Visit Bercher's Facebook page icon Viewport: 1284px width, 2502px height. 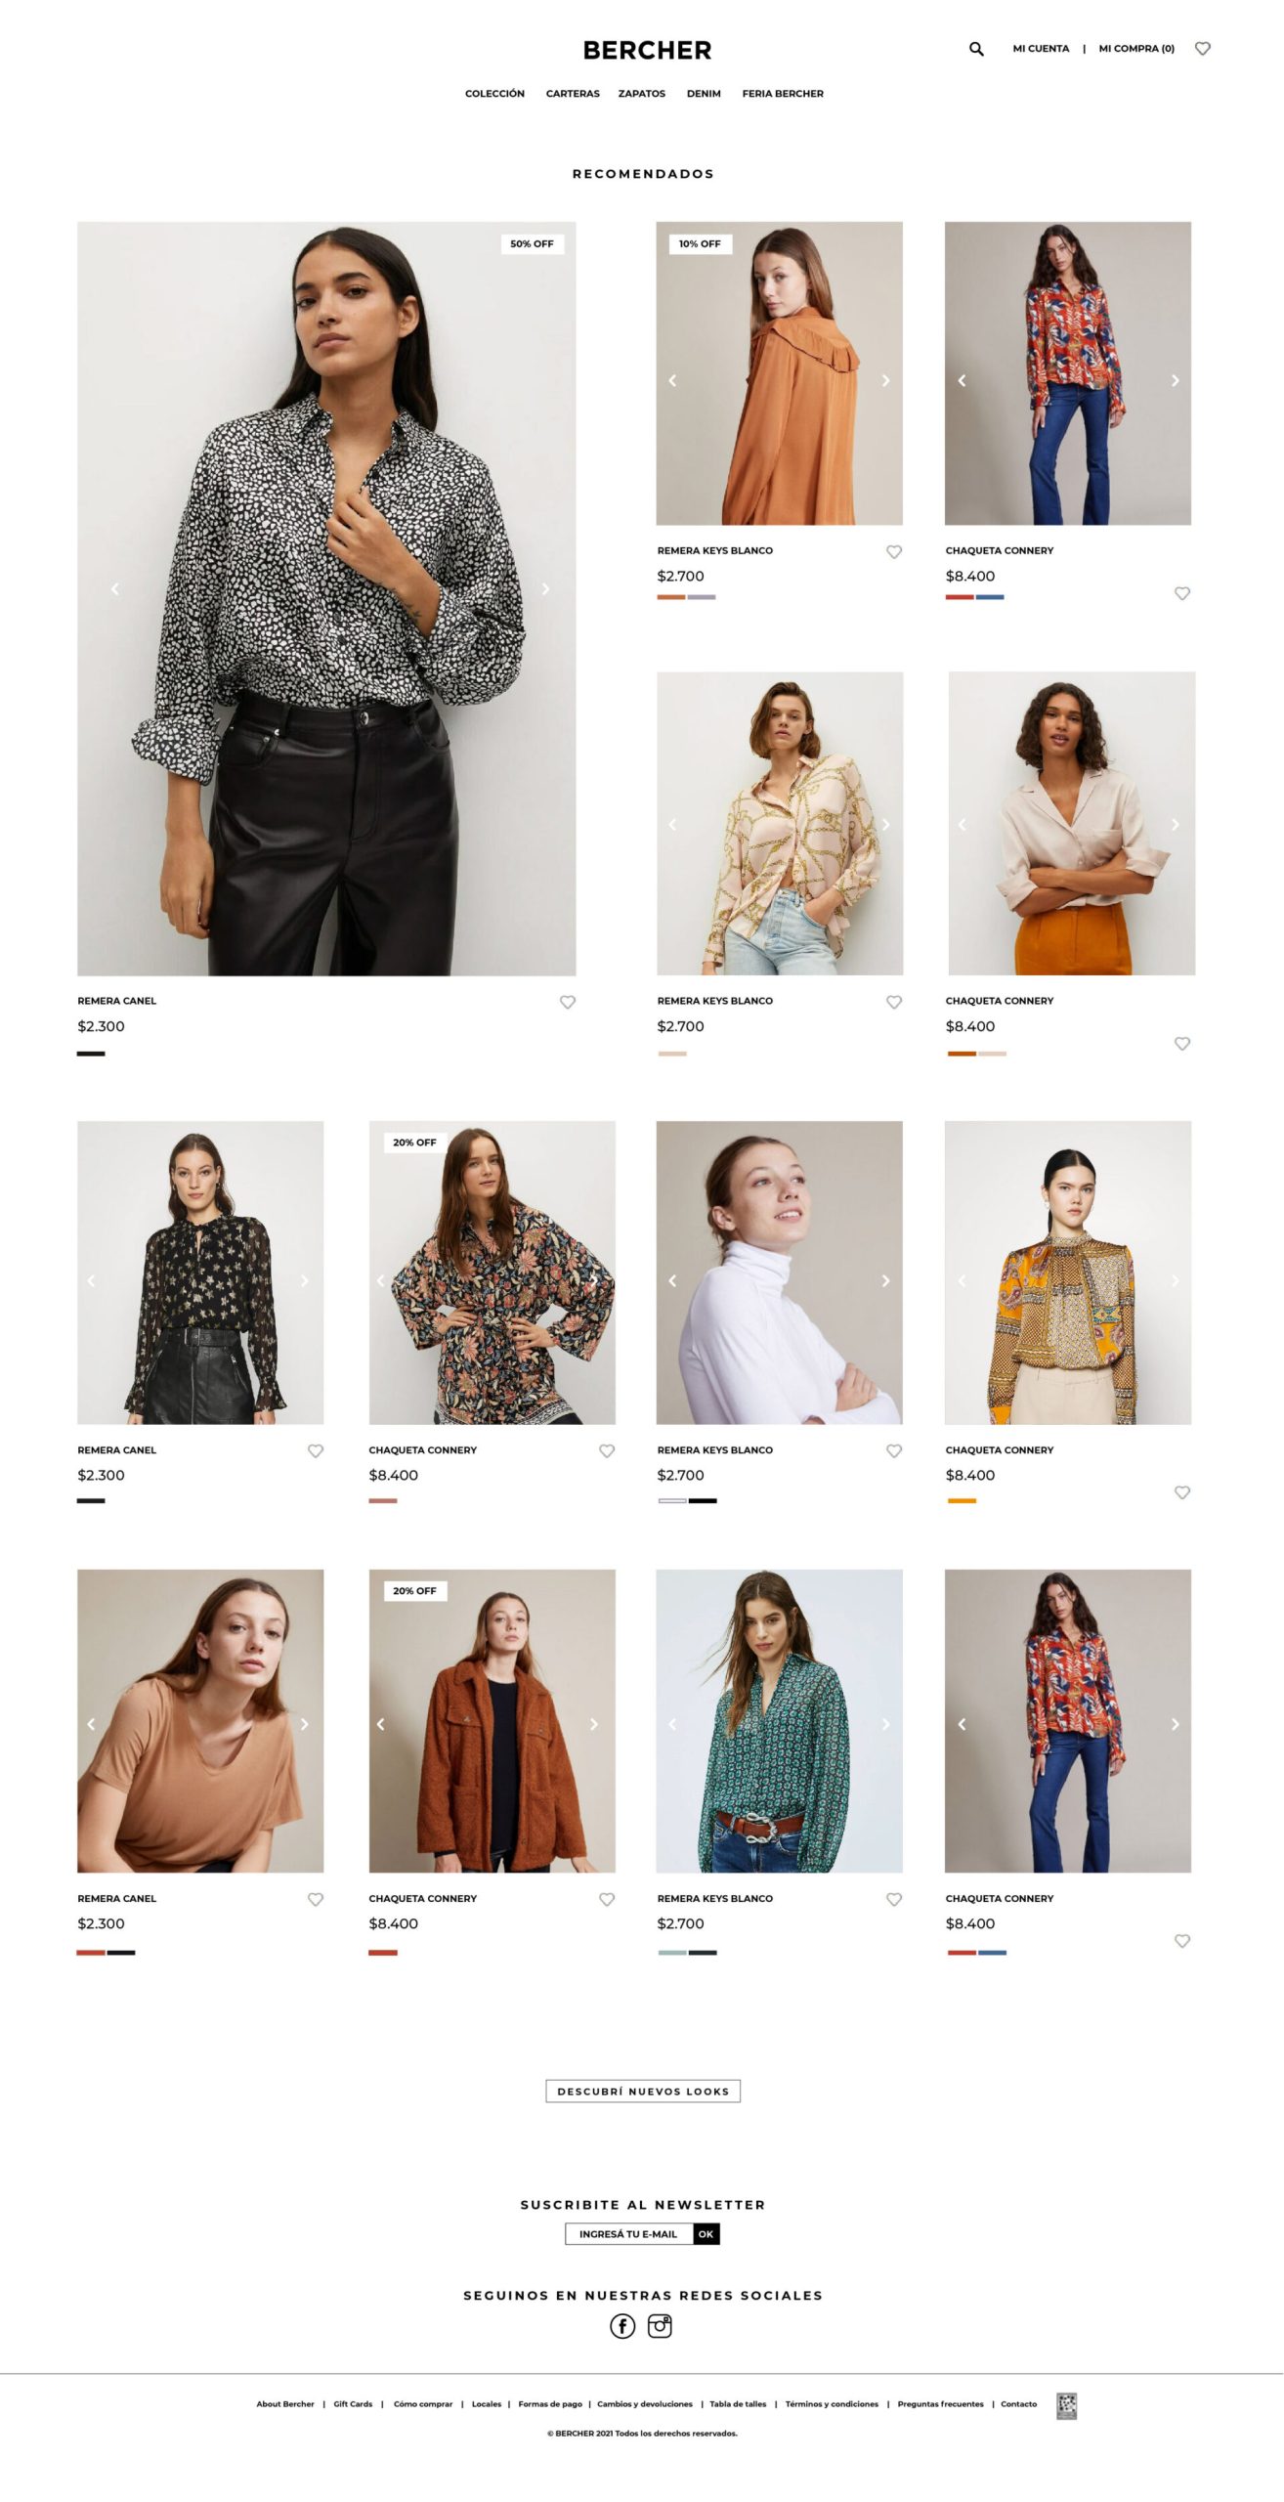click(622, 2326)
